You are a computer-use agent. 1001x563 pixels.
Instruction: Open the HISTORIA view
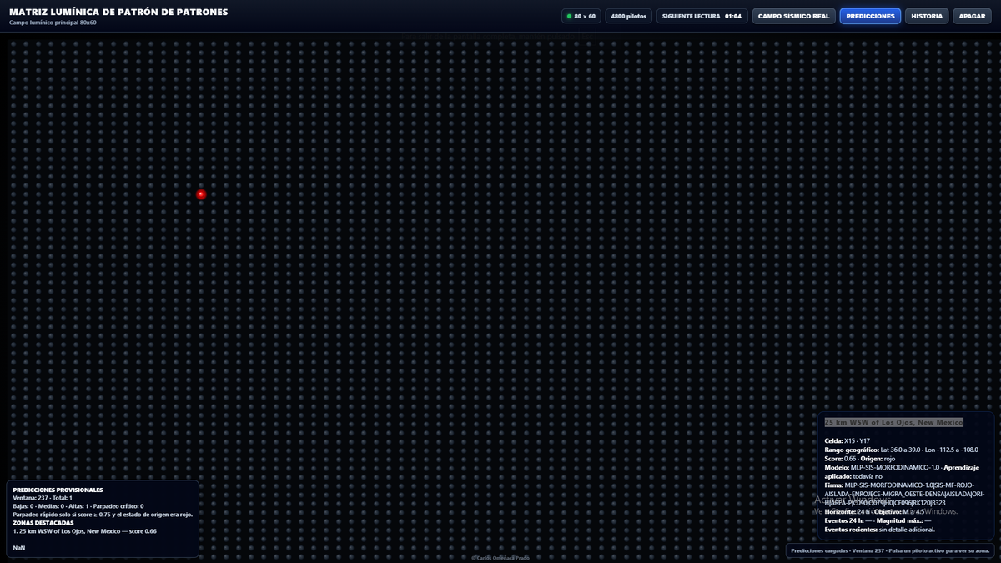click(x=927, y=16)
